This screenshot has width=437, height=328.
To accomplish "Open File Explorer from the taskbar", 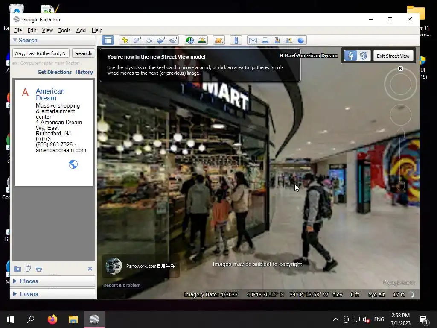I will [x=73, y=319].
